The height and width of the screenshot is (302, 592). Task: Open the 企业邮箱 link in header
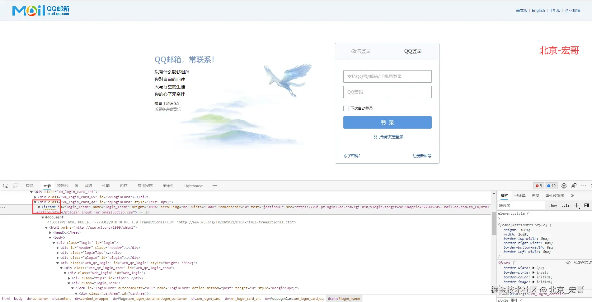coord(572,11)
